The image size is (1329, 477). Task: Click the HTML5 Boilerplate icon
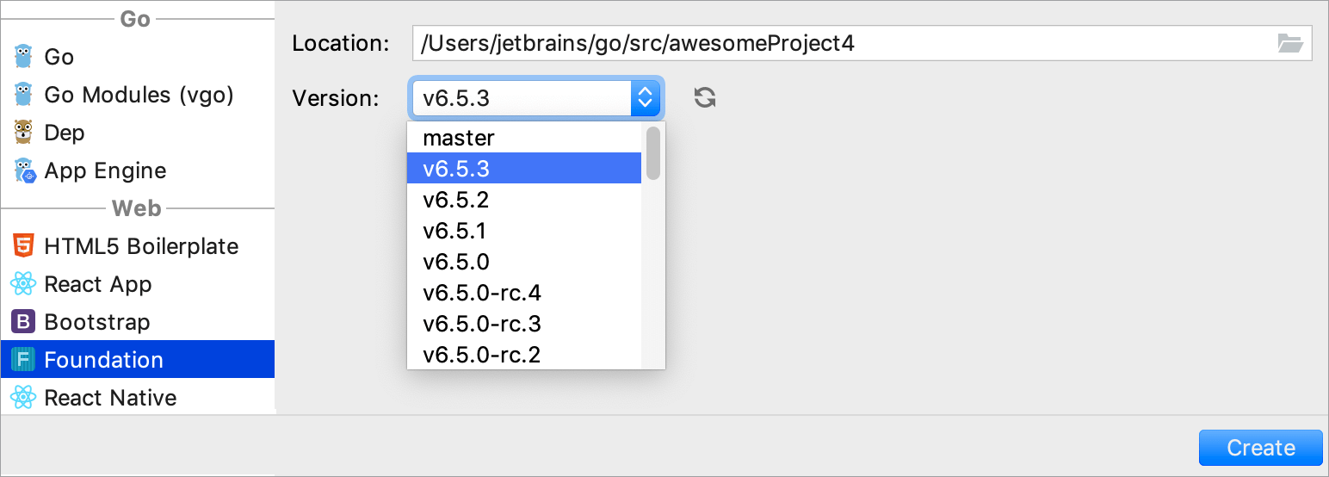tap(23, 246)
